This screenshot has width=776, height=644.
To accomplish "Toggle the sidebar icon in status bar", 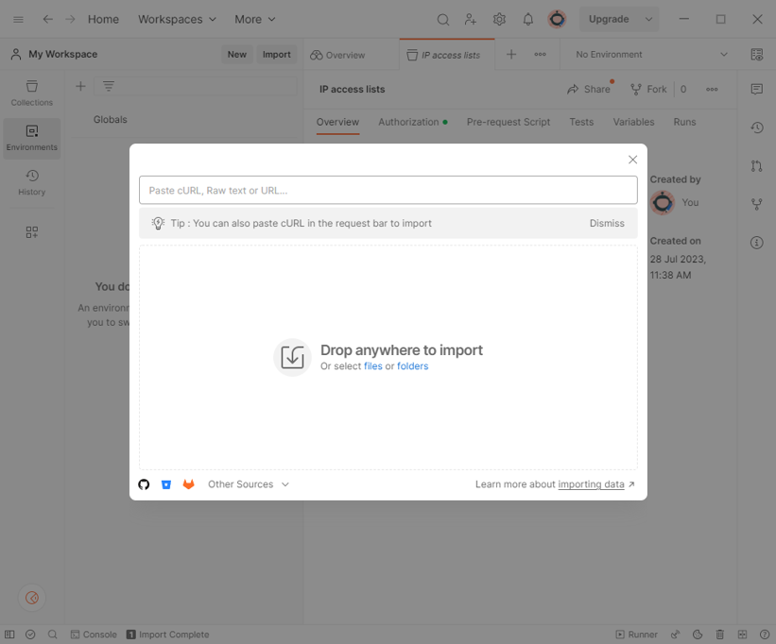I will 9,635.
